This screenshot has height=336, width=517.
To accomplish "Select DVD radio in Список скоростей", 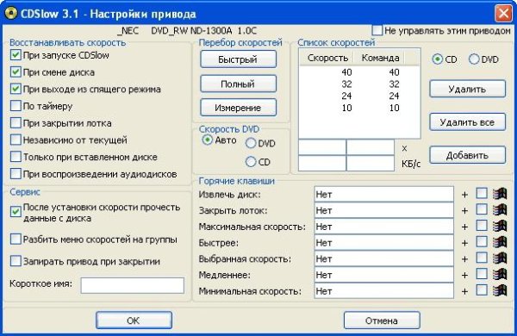I will pyautogui.click(x=474, y=59).
